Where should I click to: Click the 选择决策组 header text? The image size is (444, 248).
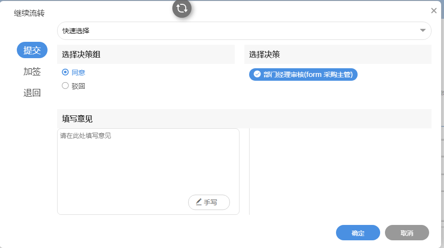point(81,54)
